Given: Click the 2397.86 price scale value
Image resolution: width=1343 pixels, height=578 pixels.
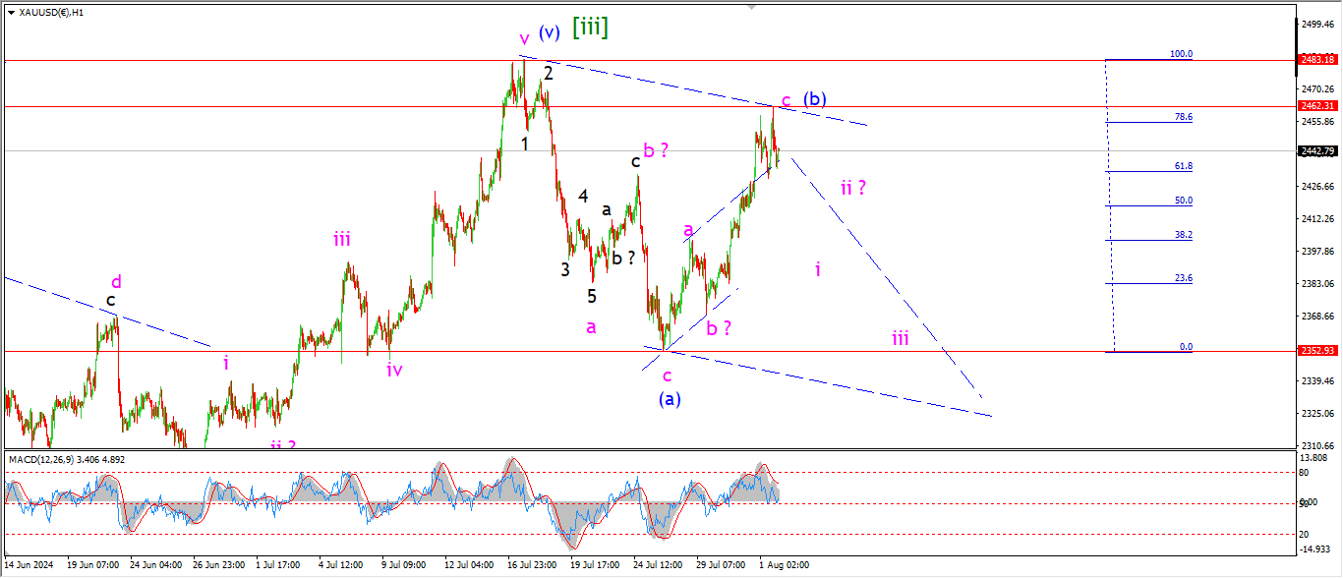Looking at the screenshot, I should pyautogui.click(x=1316, y=251).
